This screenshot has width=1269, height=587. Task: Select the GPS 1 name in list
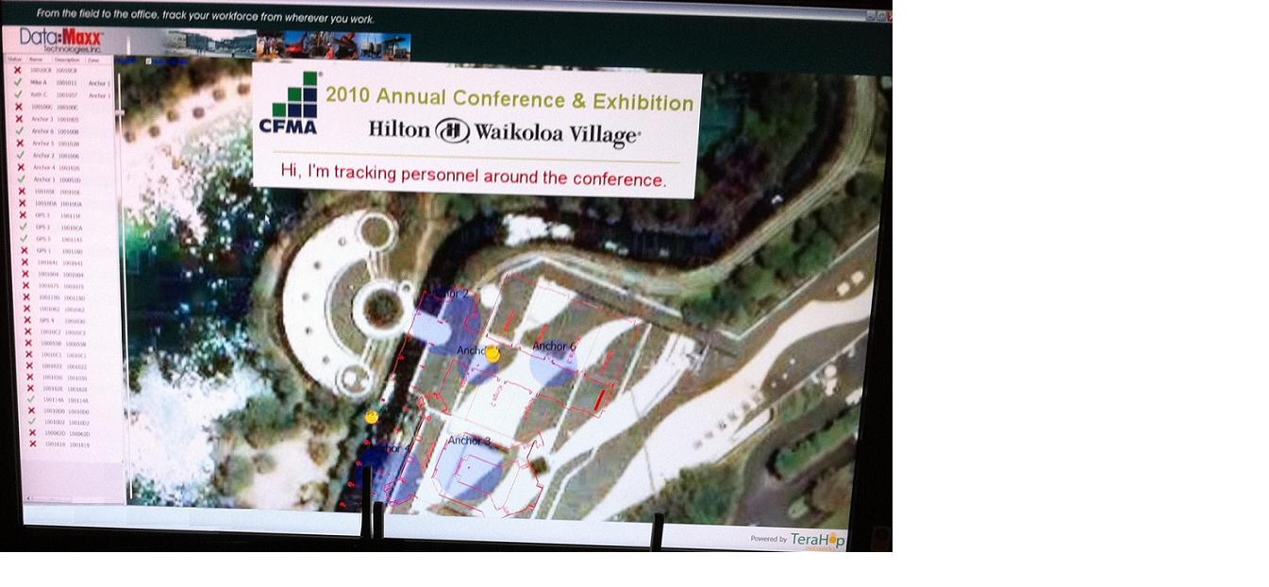coord(43,251)
